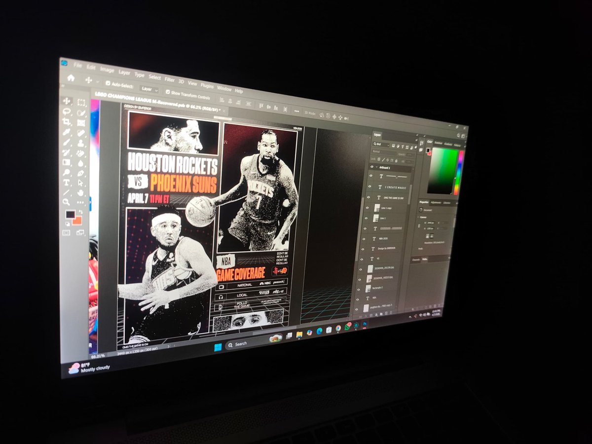
Task: Hide the VS text layer
Action: pos(361,259)
